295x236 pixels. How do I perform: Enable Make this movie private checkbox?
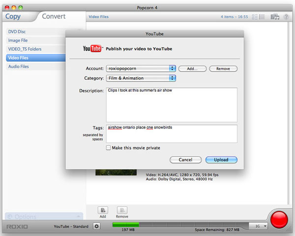coord(108,148)
